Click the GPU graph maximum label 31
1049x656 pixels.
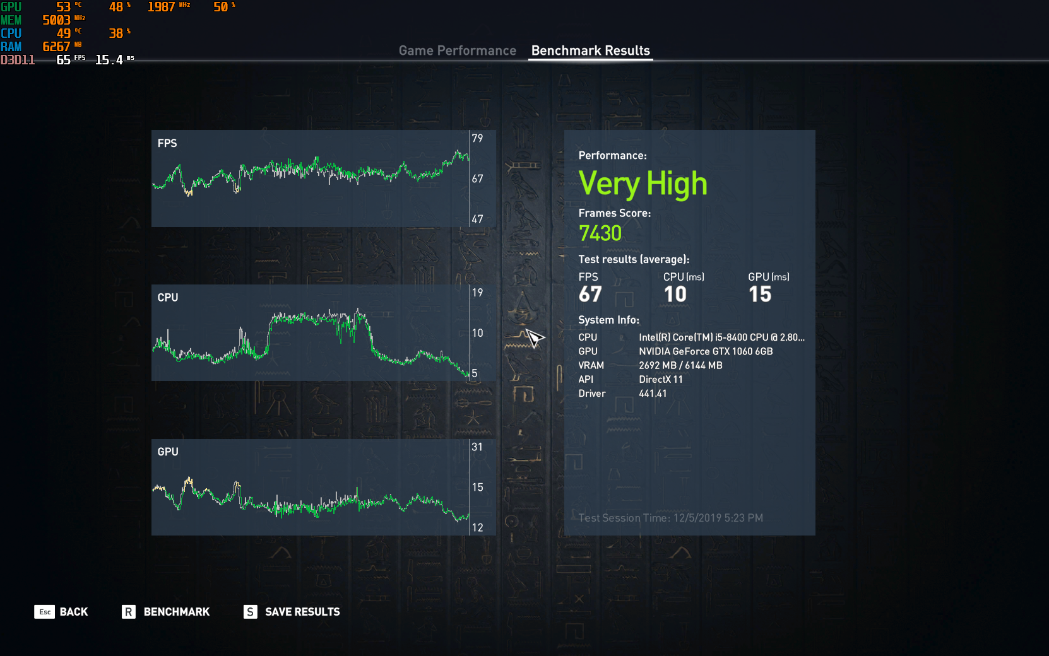[477, 447]
